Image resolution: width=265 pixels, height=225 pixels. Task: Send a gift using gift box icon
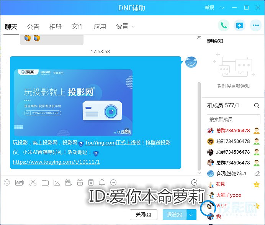(x=80, y=182)
